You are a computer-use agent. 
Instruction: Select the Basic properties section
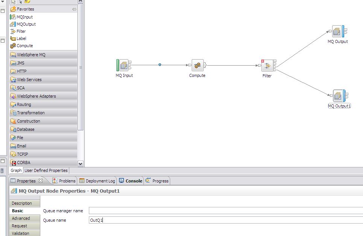[25, 211]
